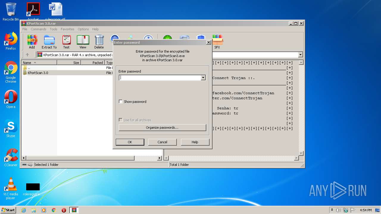381x214 pixels.
Task: Click the status bar key icon
Action: coord(30,165)
